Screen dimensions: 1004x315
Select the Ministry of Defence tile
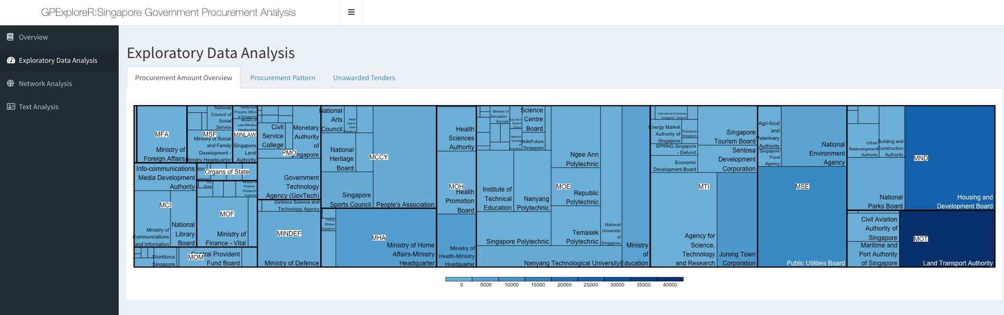tap(289, 240)
